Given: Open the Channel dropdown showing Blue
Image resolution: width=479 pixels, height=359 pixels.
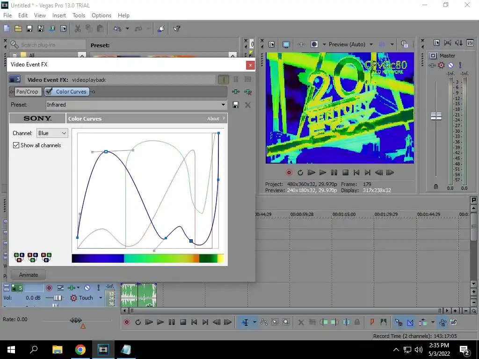Looking at the screenshot, I should point(52,133).
